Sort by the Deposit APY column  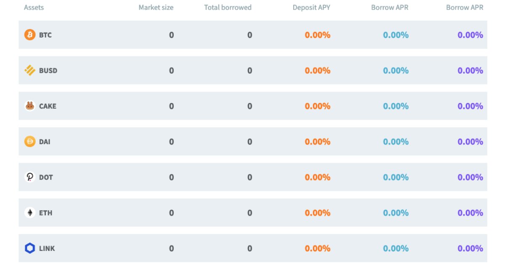[311, 7]
